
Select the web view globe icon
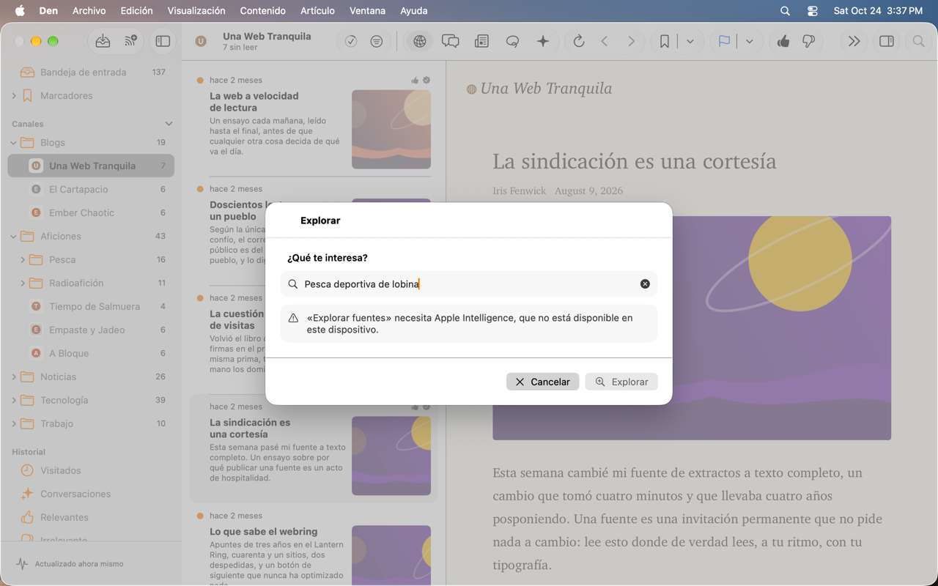click(419, 42)
